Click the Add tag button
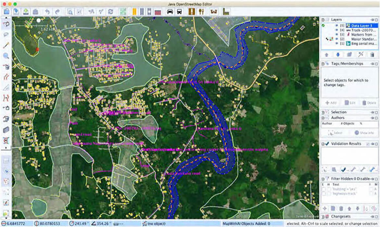This screenshot has height=227, width=380. point(331,103)
